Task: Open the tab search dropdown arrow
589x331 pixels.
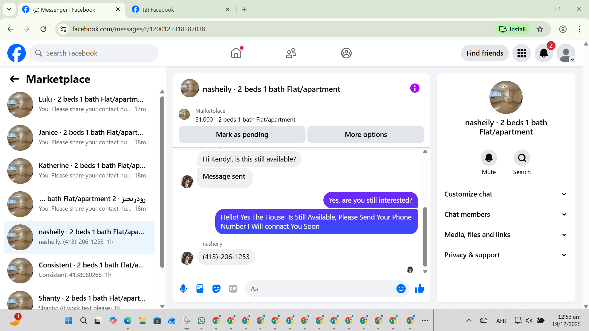Action: tap(9, 9)
